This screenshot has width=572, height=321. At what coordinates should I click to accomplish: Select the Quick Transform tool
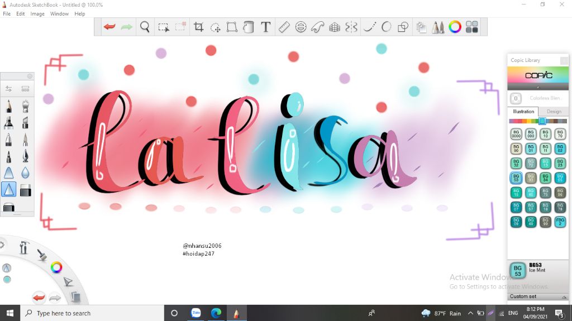pyautogui.click(x=215, y=27)
